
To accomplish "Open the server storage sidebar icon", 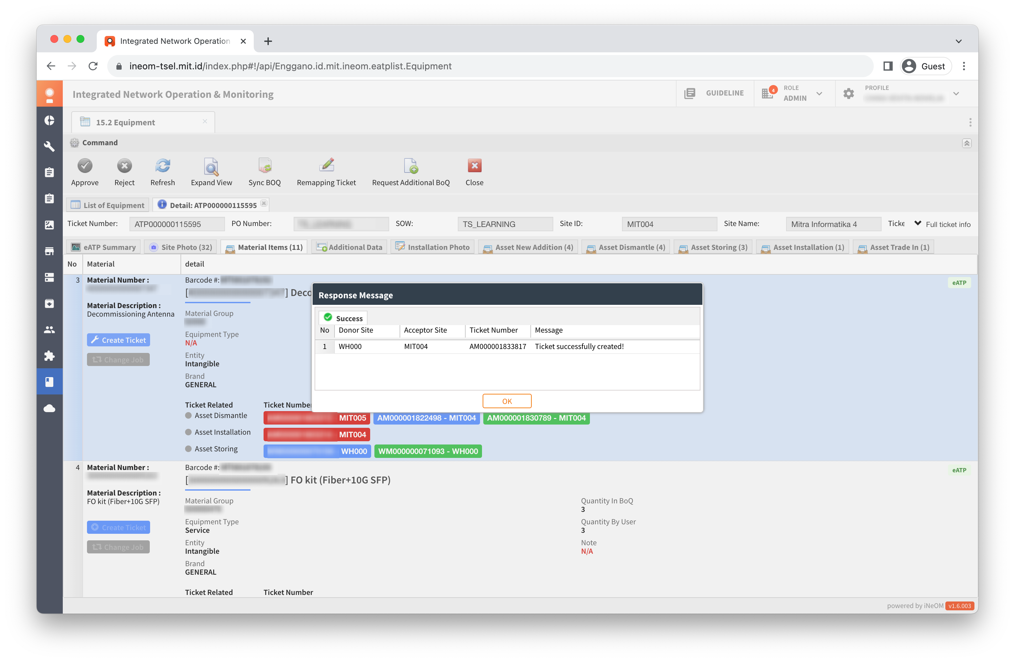I will coord(49,278).
